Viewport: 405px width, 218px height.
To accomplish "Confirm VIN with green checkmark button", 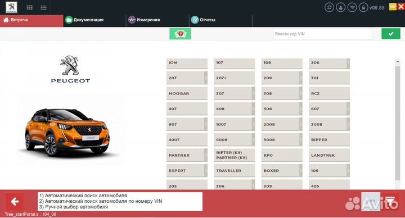I will (391, 34).
